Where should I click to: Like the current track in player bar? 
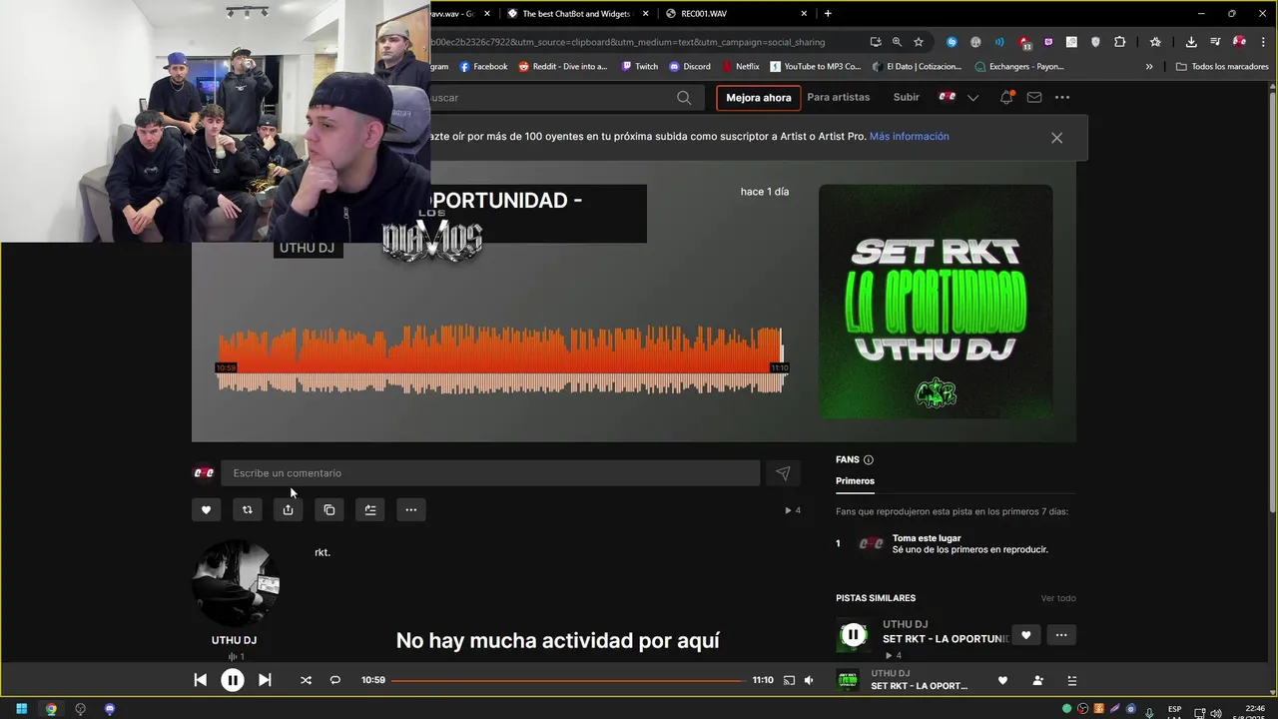pyautogui.click(x=1002, y=680)
